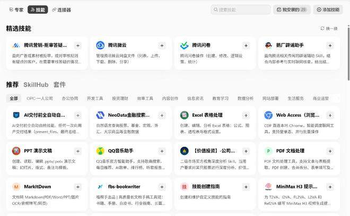
Task: Add the PDF 文档处理 skill
Action: (330, 151)
